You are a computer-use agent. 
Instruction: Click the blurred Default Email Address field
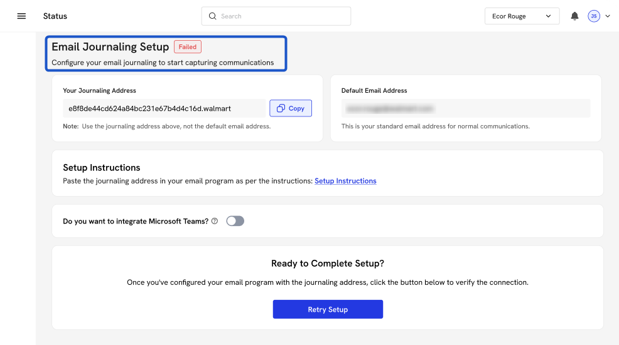tap(465, 108)
